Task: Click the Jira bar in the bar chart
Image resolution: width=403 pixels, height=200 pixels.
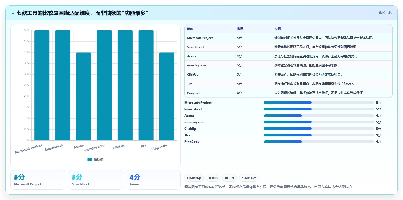Action: [146, 85]
